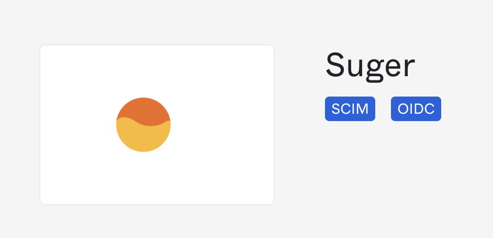Click the yellow area of the Suger logo
Screen dimensions: 493x238
point(143,140)
